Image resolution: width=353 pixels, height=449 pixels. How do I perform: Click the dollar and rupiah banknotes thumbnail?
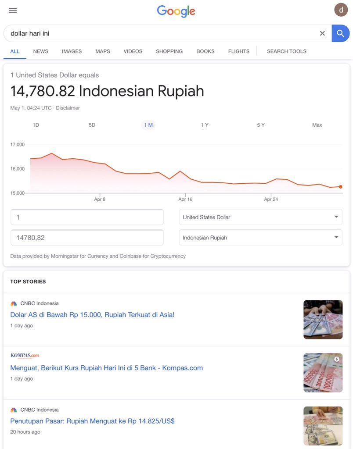tap(323, 320)
